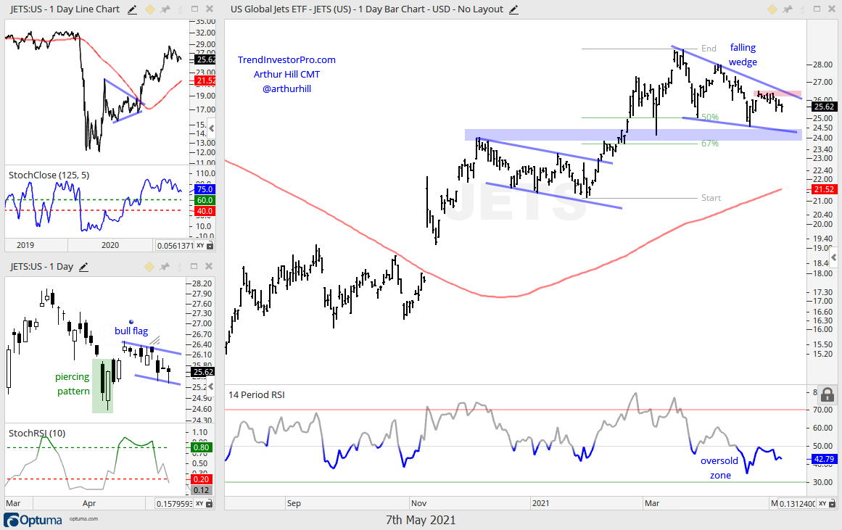Toggle scale lock on main Bar Chart

click(x=833, y=504)
